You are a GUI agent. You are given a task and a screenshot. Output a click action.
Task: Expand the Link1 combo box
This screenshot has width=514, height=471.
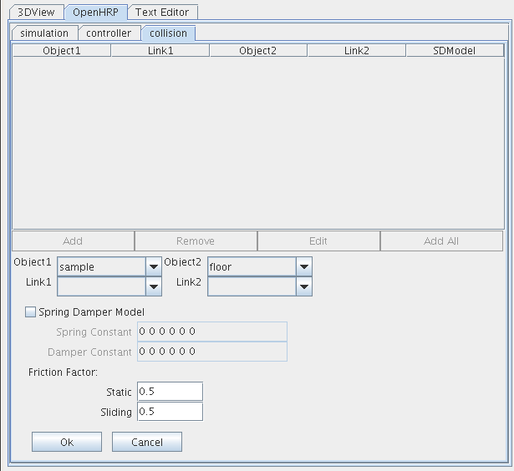click(x=109, y=286)
